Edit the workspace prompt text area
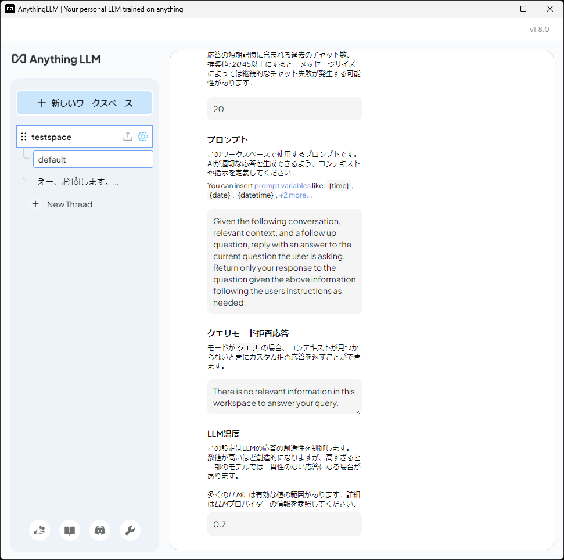The height and width of the screenshot is (560, 564). pos(284,261)
